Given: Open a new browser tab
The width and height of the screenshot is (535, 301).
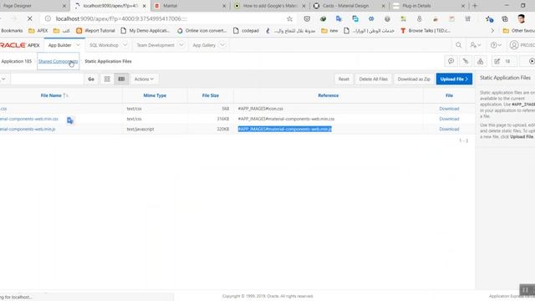Looking at the screenshot, I should coord(475,6).
